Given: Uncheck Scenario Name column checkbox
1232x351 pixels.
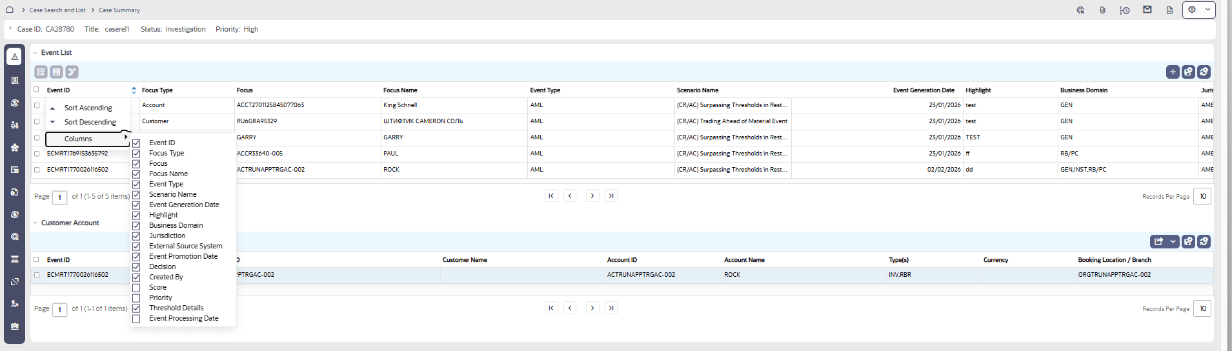Looking at the screenshot, I should pyautogui.click(x=136, y=195).
